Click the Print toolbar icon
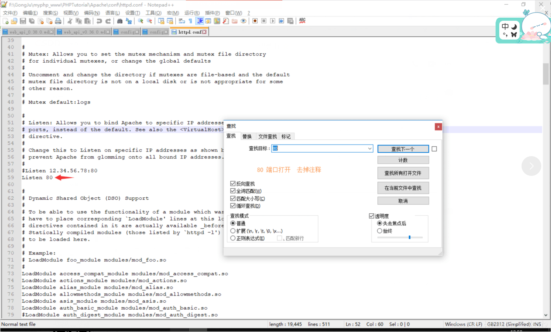 [x=58, y=21]
